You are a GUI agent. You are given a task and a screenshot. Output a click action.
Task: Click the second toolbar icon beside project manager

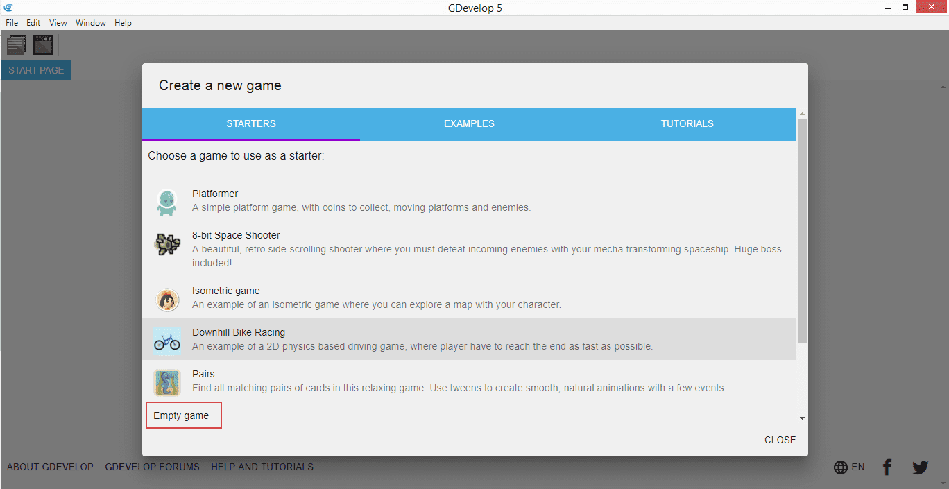click(x=43, y=45)
